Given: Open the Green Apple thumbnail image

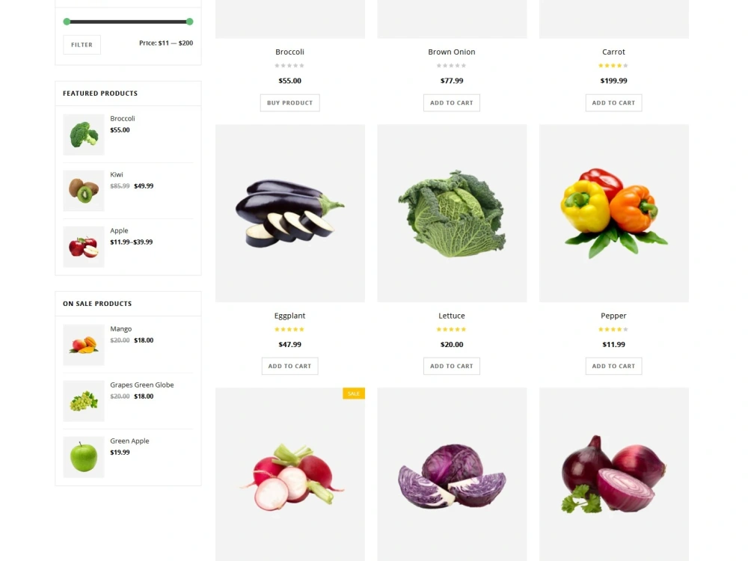Looking at the screenshot, I should pyautogui.click(x=84, y=457).
